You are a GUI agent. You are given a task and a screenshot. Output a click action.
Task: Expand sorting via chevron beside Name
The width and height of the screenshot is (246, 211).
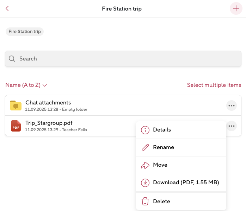click(x=45, y=85)
